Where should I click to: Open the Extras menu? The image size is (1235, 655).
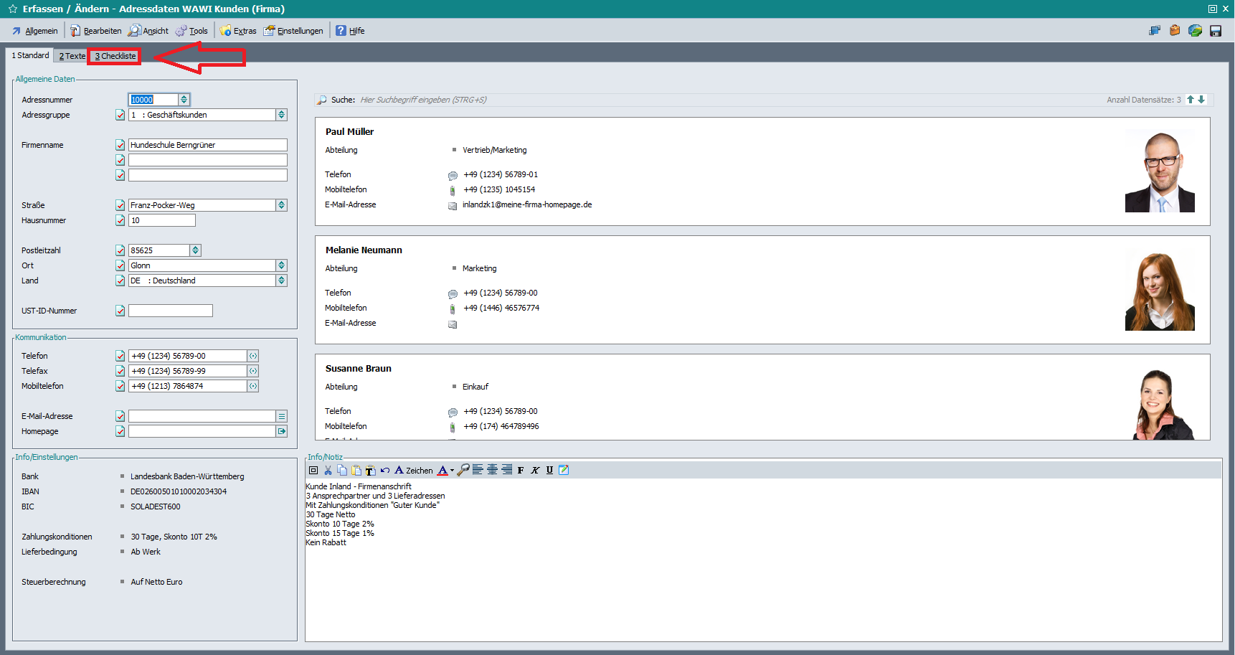(x=239, y=31)
